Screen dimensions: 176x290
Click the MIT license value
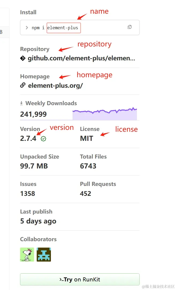coord(87,138)
